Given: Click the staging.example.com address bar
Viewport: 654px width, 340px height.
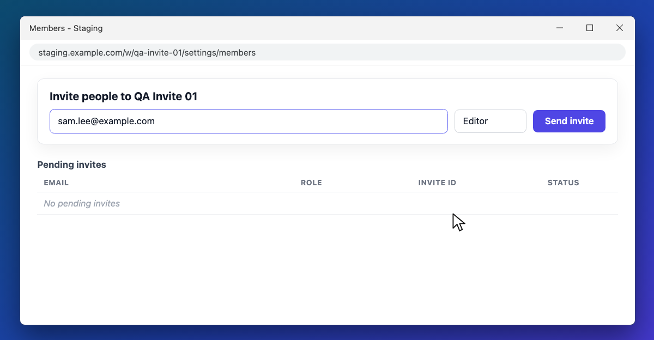Looking at the screenshot, I should tap(328, 53).
